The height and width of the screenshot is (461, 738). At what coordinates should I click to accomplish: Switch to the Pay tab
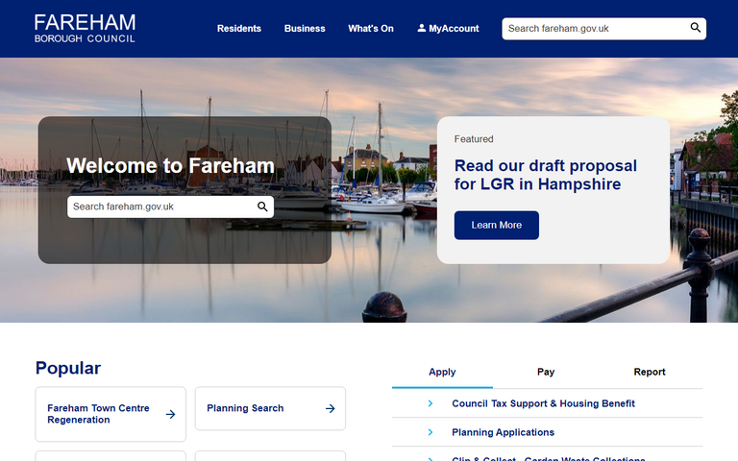coord(546,372)
